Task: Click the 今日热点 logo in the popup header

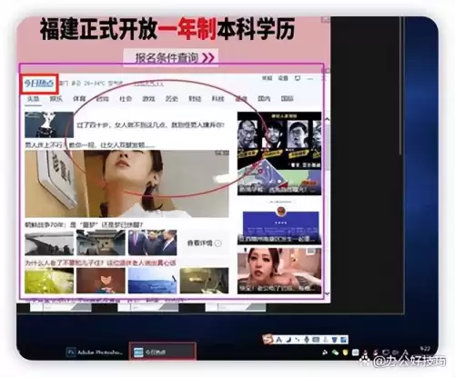Action: 39,84
